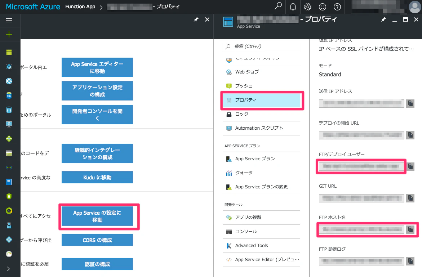Copy the FTP ホスト名 value
This screenshot has height=277, width=422.
pyautogui.click(x=410, y=229)
